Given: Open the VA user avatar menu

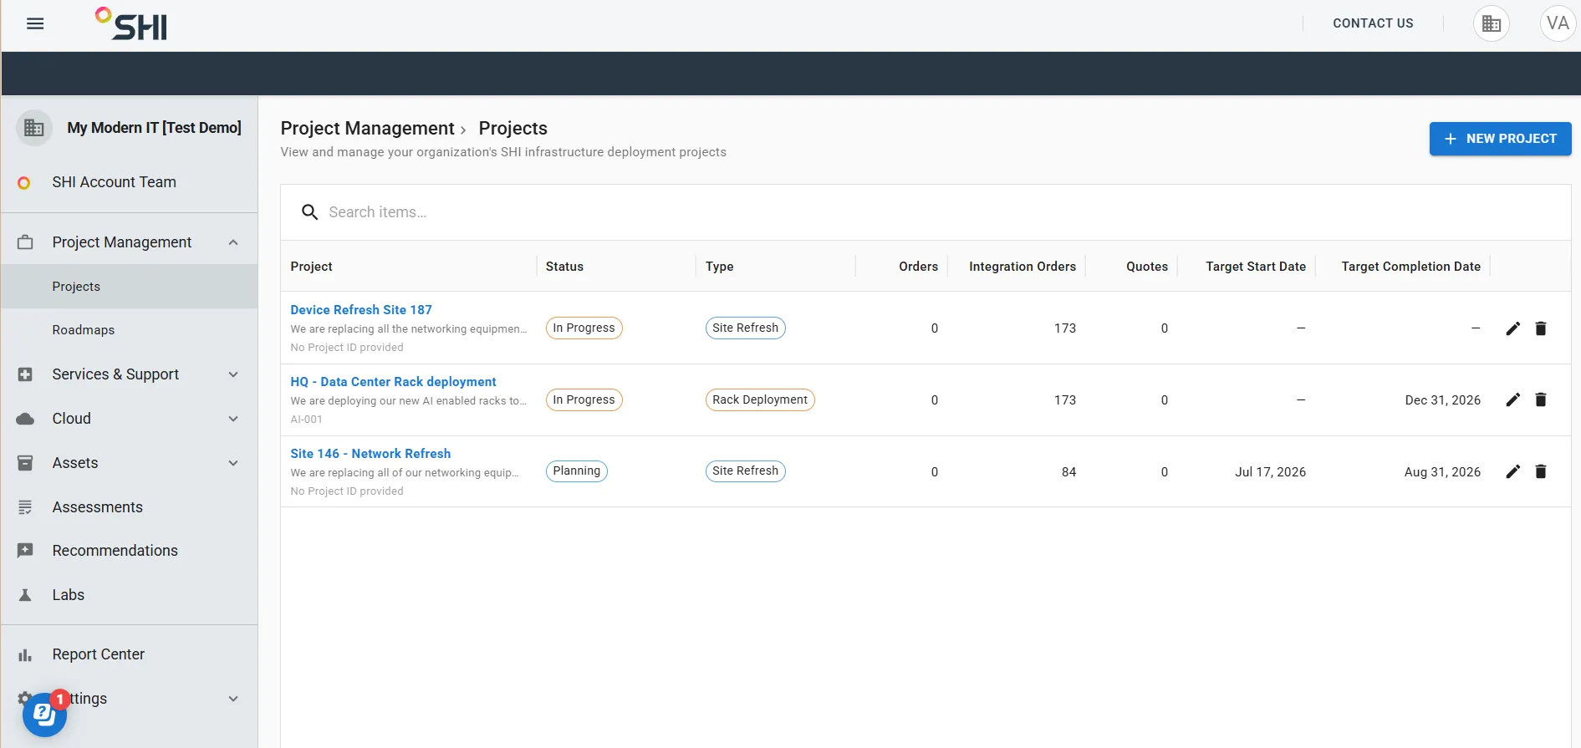Looking at the screenshot, I should 1558,23.
